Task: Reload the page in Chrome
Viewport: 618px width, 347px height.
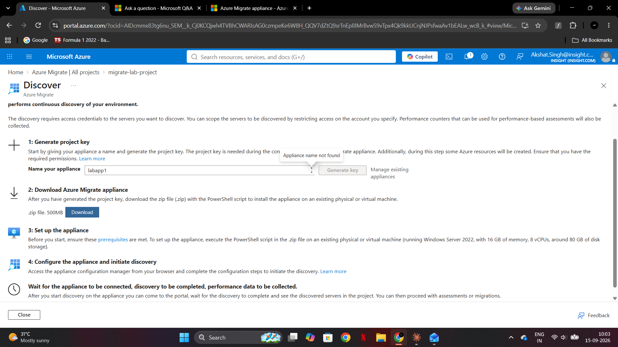Action: click(x=38, y=25)
